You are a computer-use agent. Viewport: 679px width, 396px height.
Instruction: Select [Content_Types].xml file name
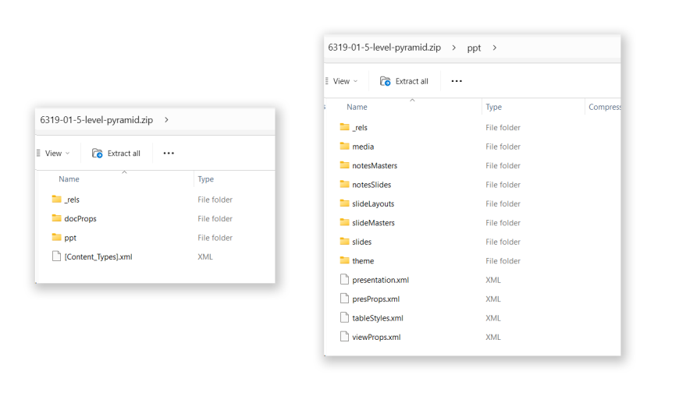tap(98, 256)
